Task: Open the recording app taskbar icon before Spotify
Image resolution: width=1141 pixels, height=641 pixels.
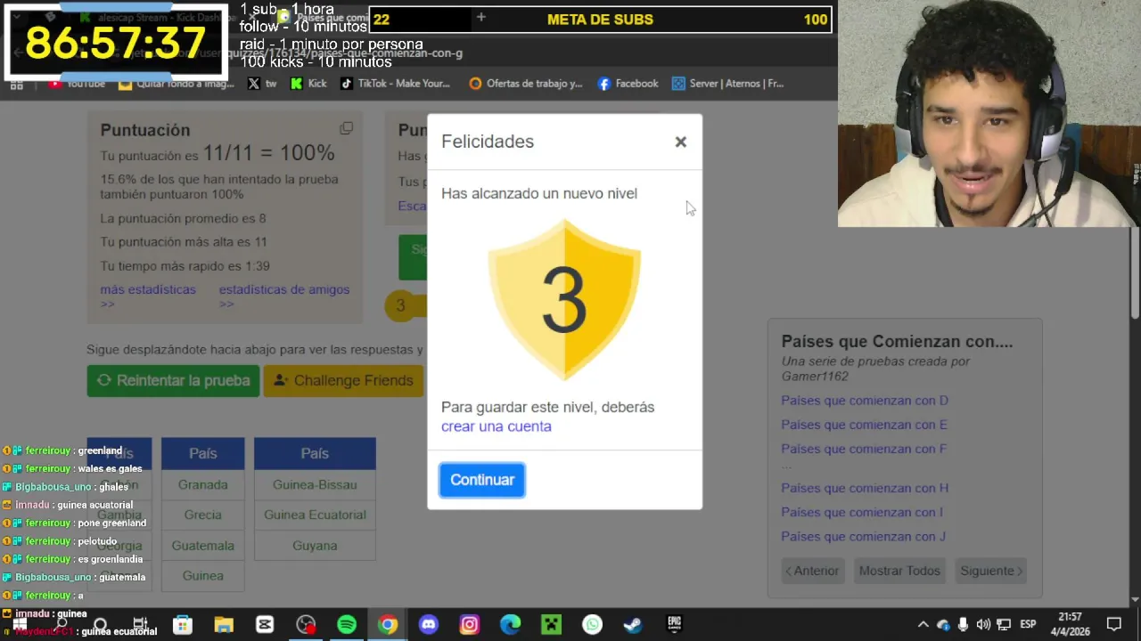Action: tap(306, 625)
